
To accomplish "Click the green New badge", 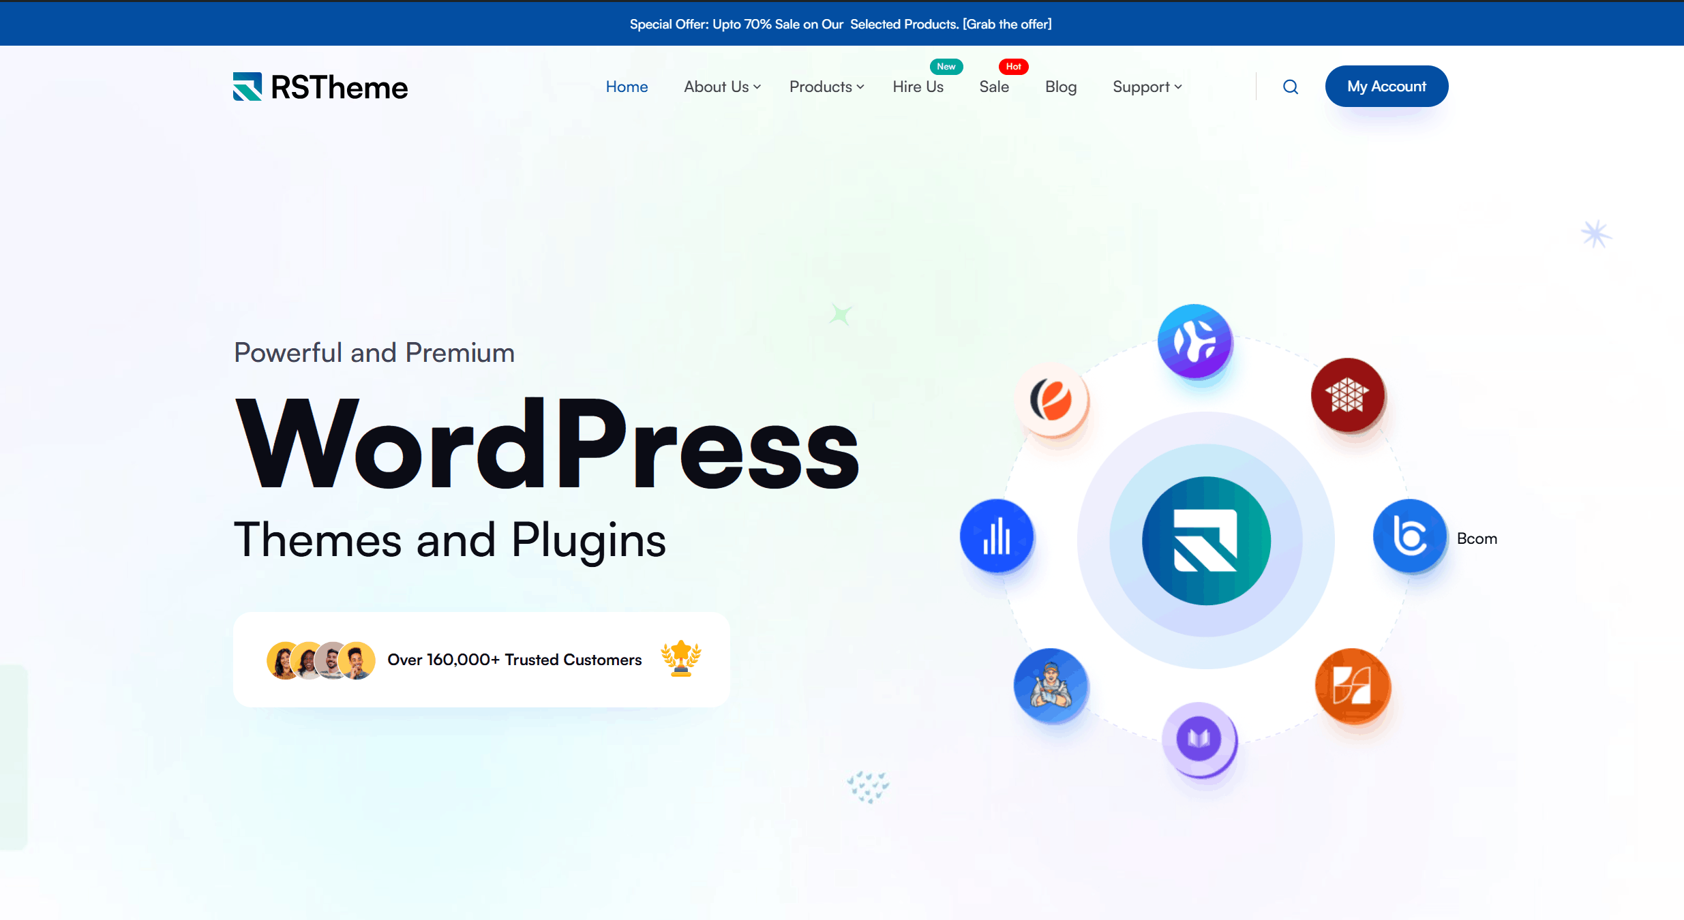I will click(x=946, y=66).
